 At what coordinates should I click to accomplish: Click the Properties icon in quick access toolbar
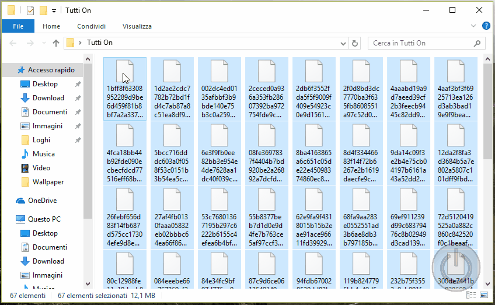(30, 10)
